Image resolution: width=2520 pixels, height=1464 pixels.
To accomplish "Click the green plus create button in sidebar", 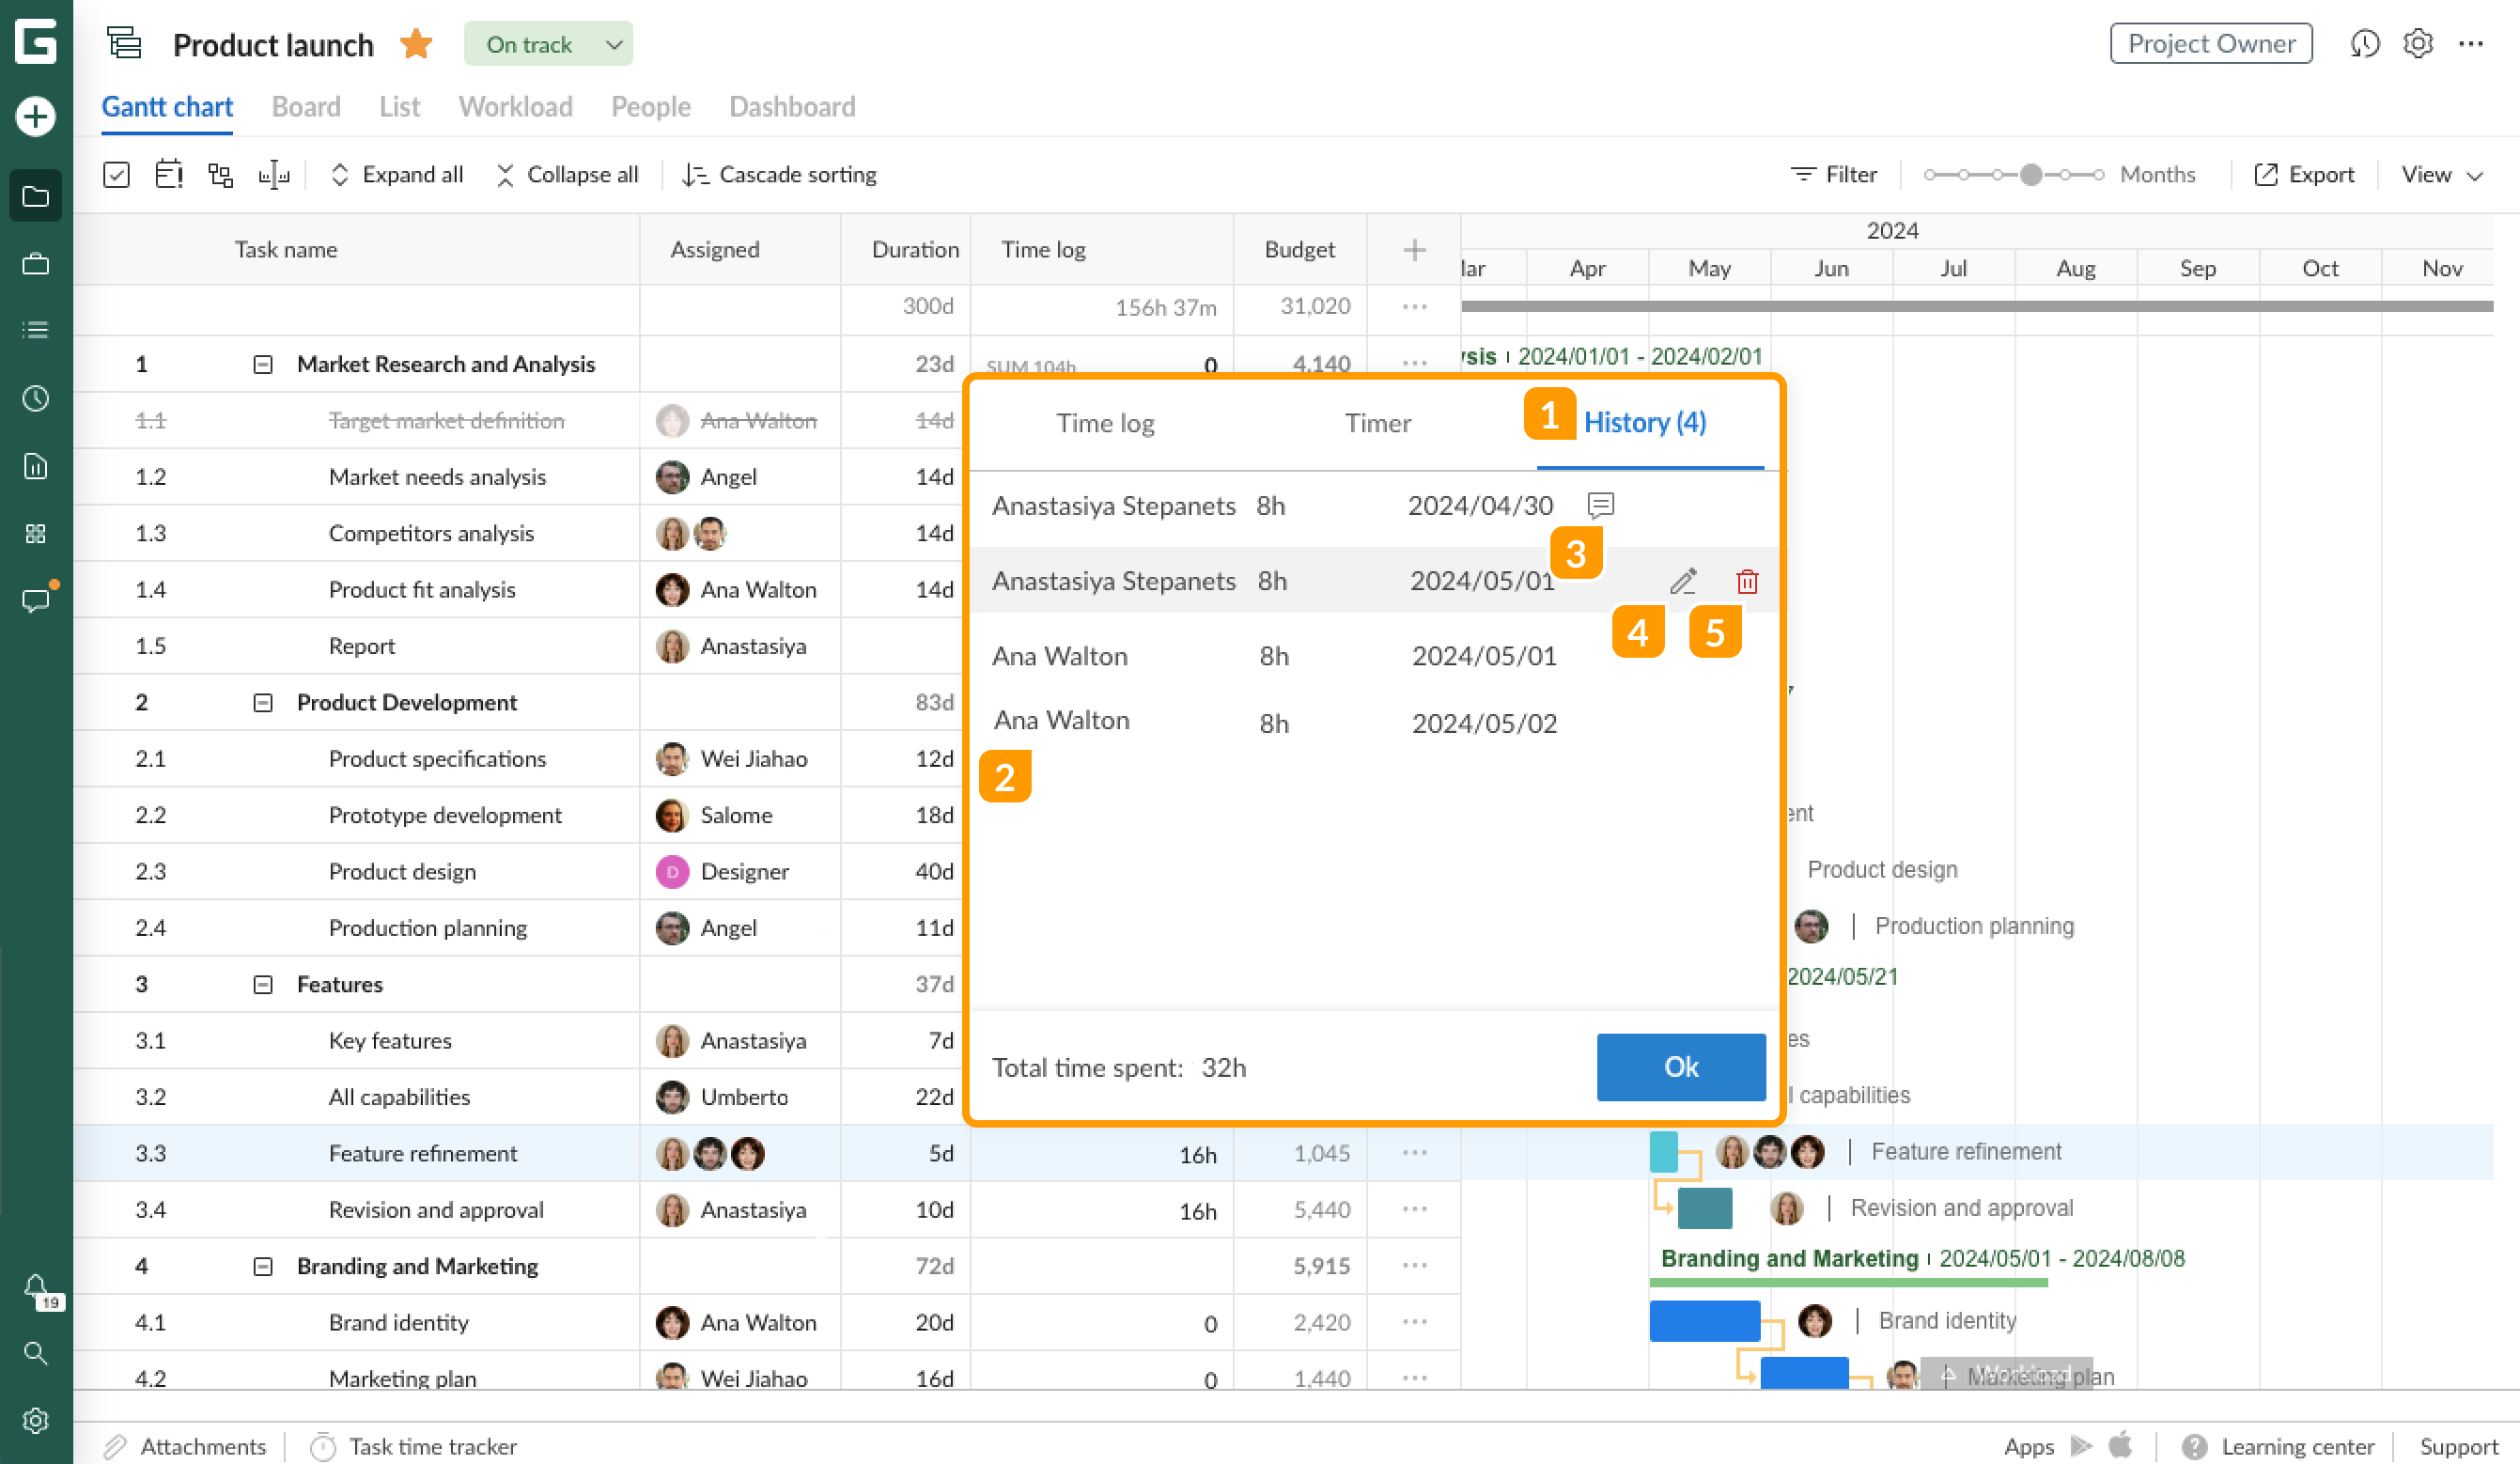I will 36,116.
